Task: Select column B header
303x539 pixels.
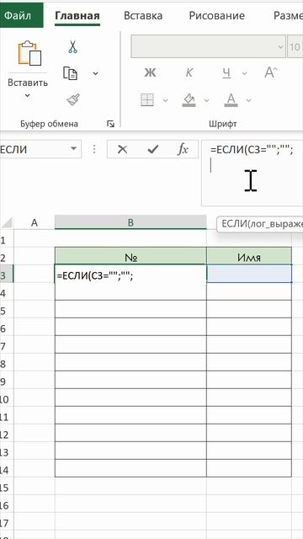Action: tap(130, 222)
